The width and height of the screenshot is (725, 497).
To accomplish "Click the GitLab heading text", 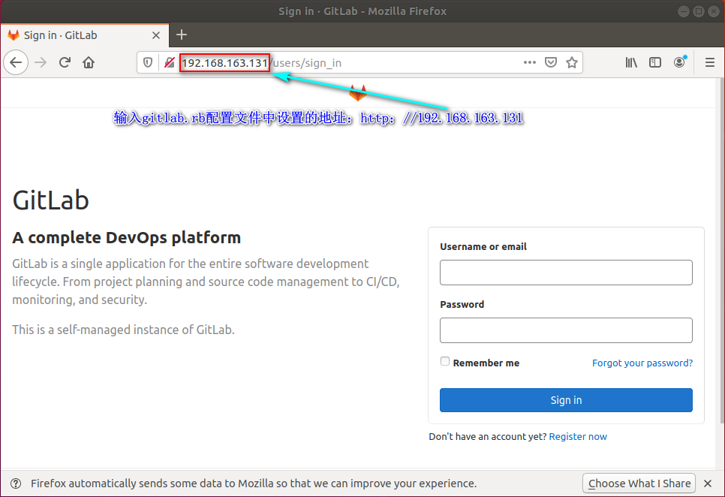I will (50, 200).
